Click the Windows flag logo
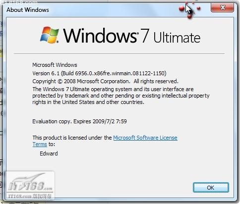240x204 pixels. pyautogui.click(x=50, y=35)
